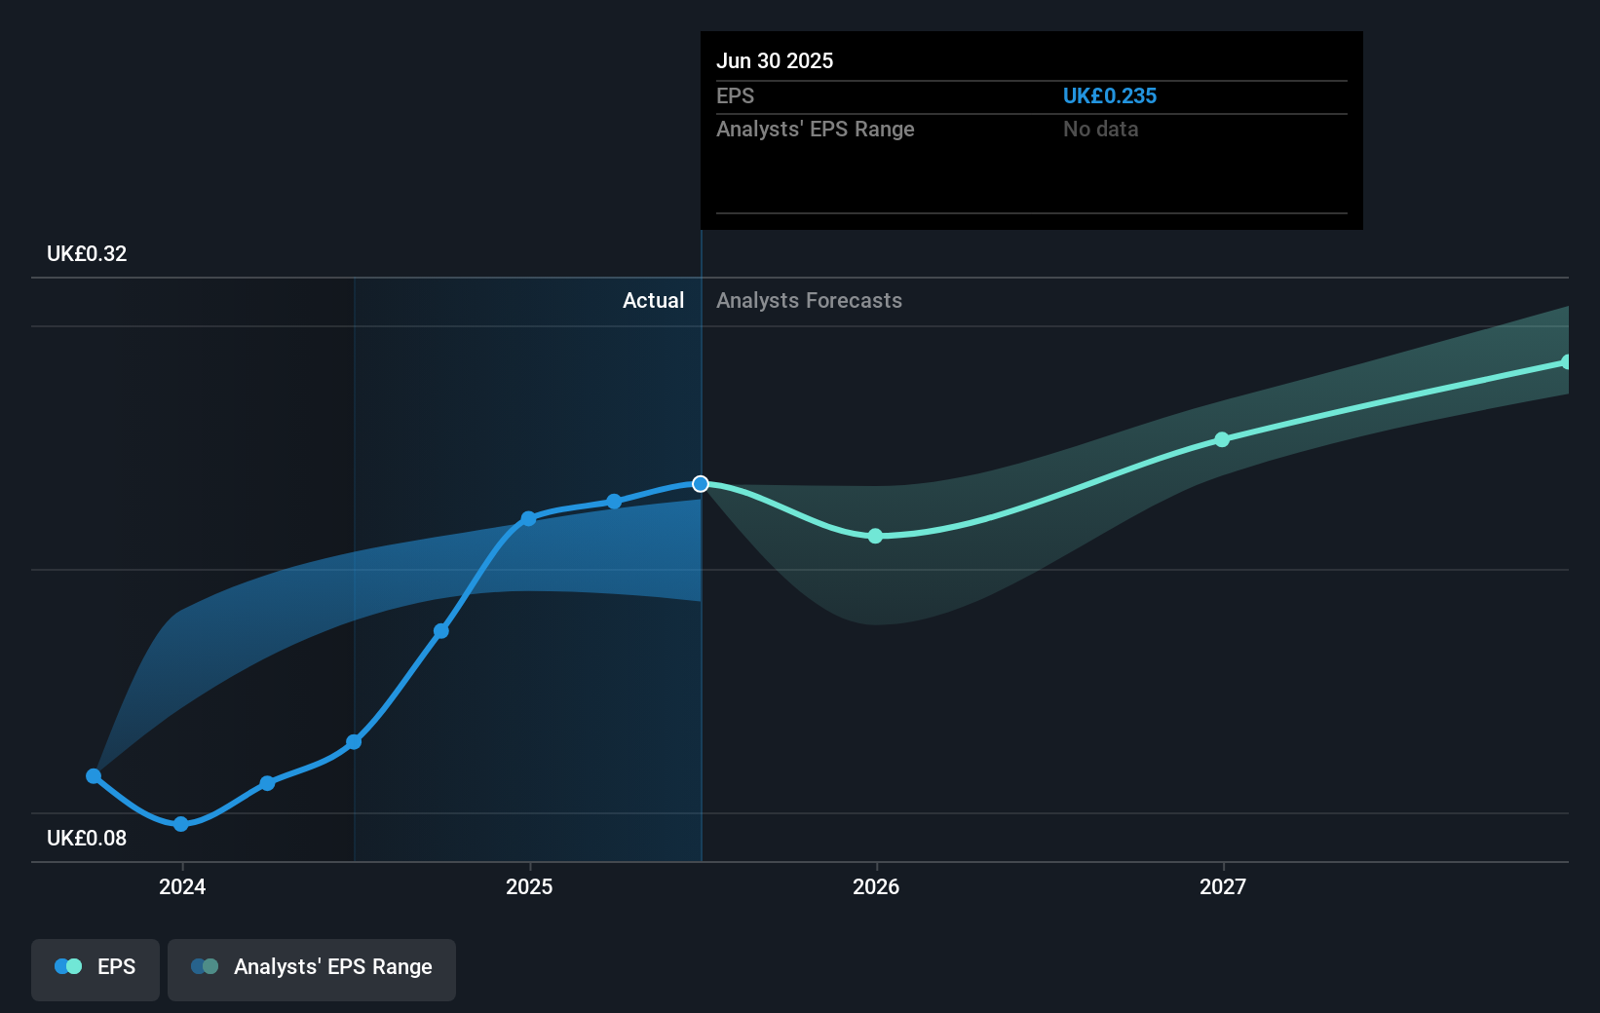Switch to the Analysts Forecasts section

[808, 300]
